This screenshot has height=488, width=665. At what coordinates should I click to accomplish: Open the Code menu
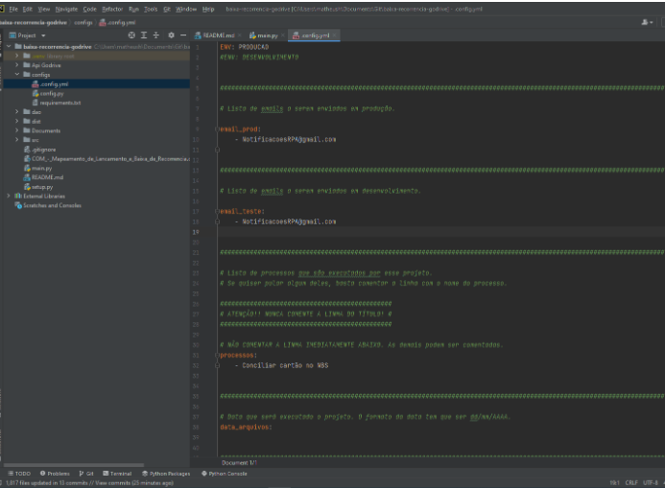(89, 9)
